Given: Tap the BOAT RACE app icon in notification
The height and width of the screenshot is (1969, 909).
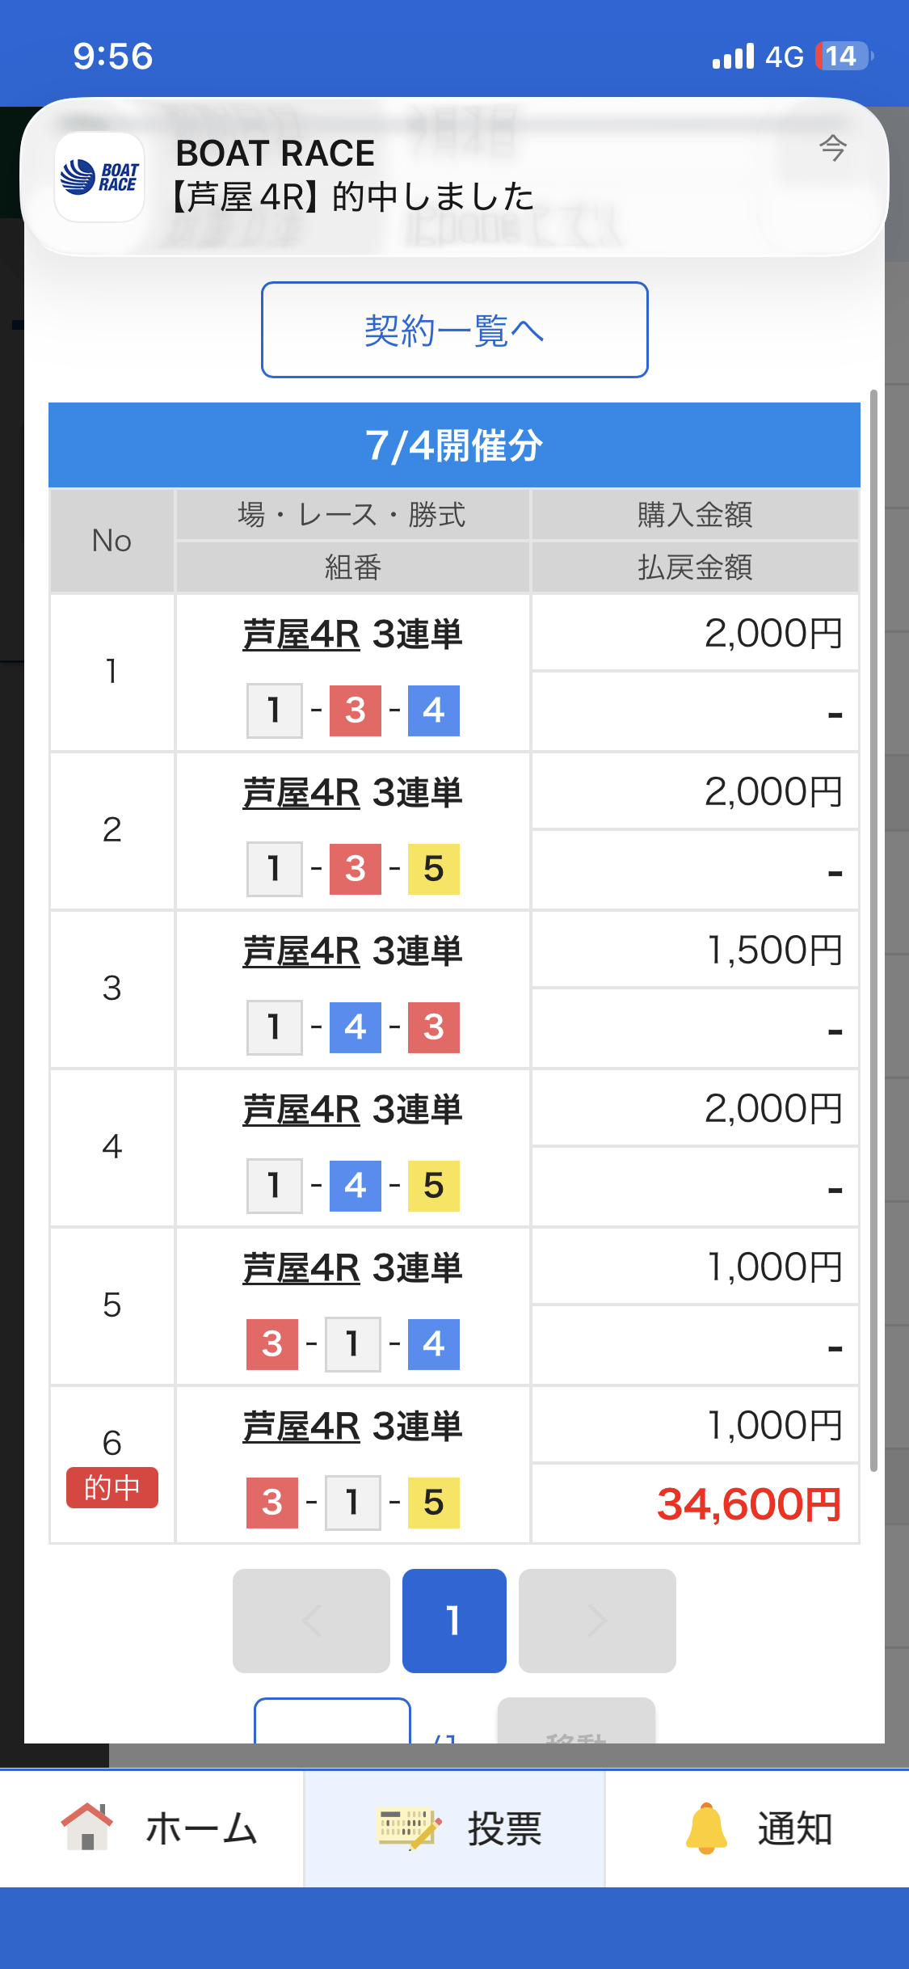Looking at the screenshot, I should point(99,177).
